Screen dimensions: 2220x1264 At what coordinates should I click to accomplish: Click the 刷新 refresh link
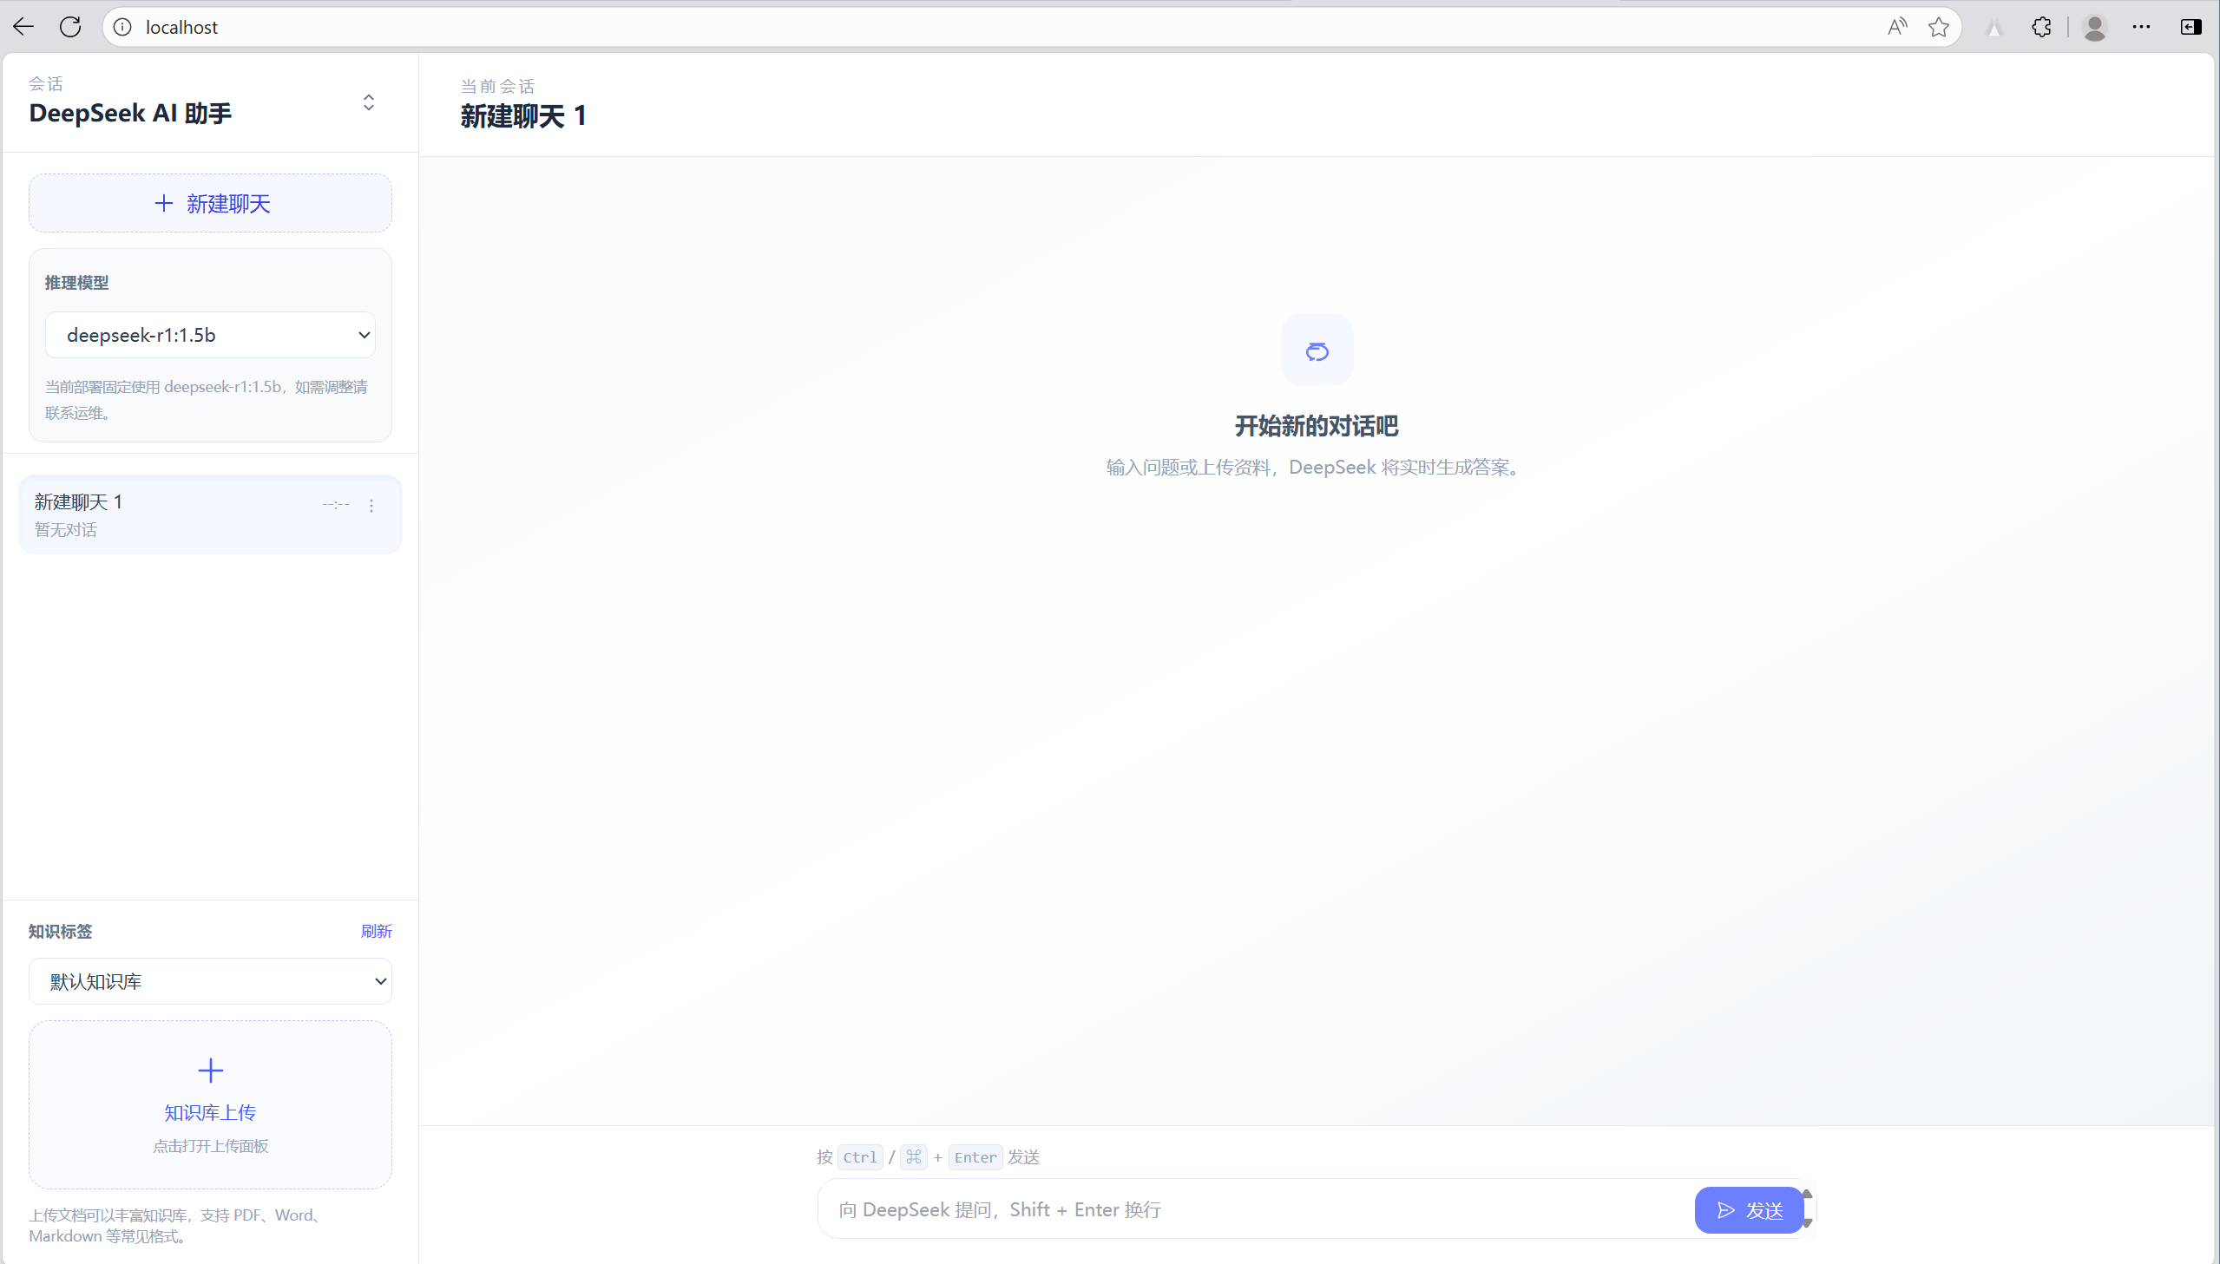click(376, 931)
